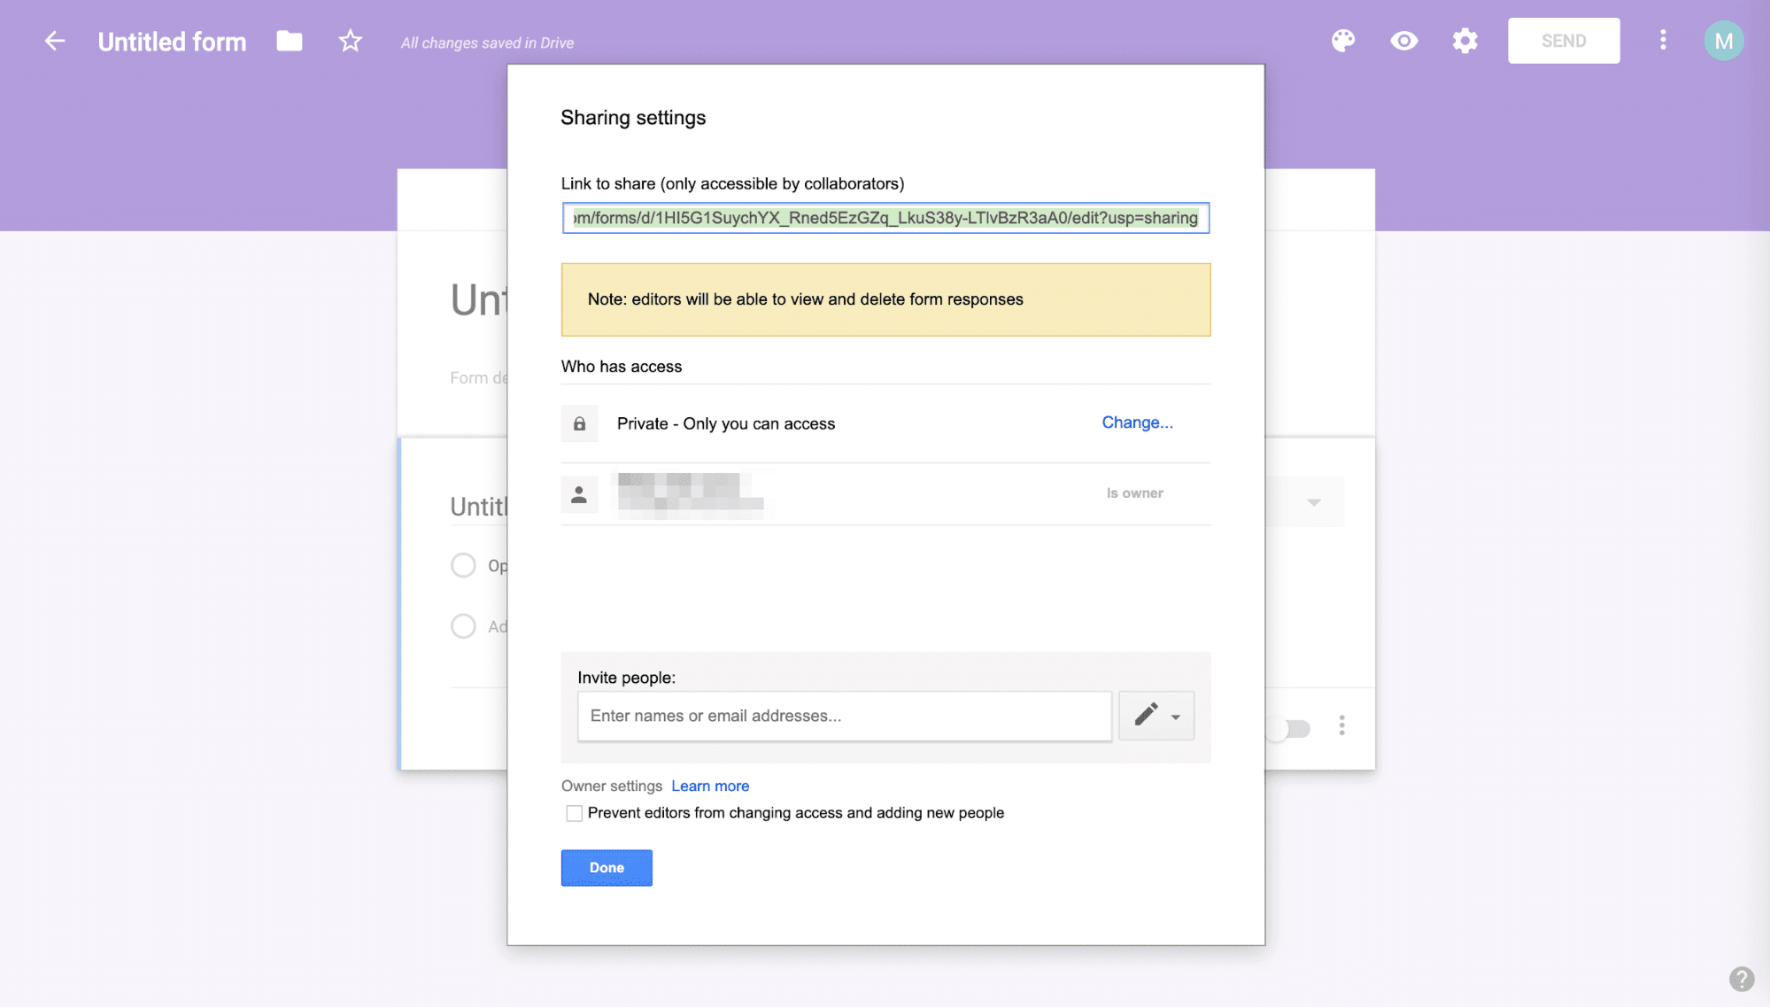Click the palette/theme icon
This screenshot has height=1008, width=1770.
click(1344, 40)
